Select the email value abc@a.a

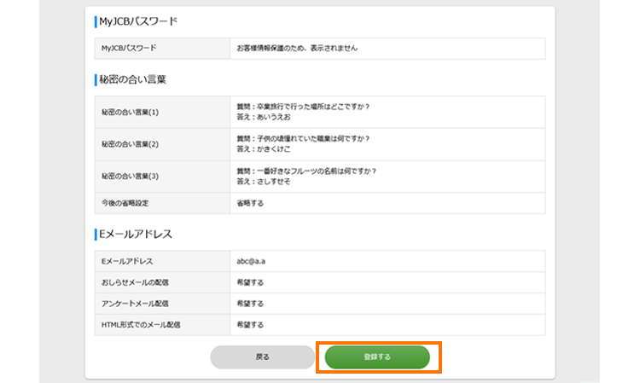click(x=251, y=262)
